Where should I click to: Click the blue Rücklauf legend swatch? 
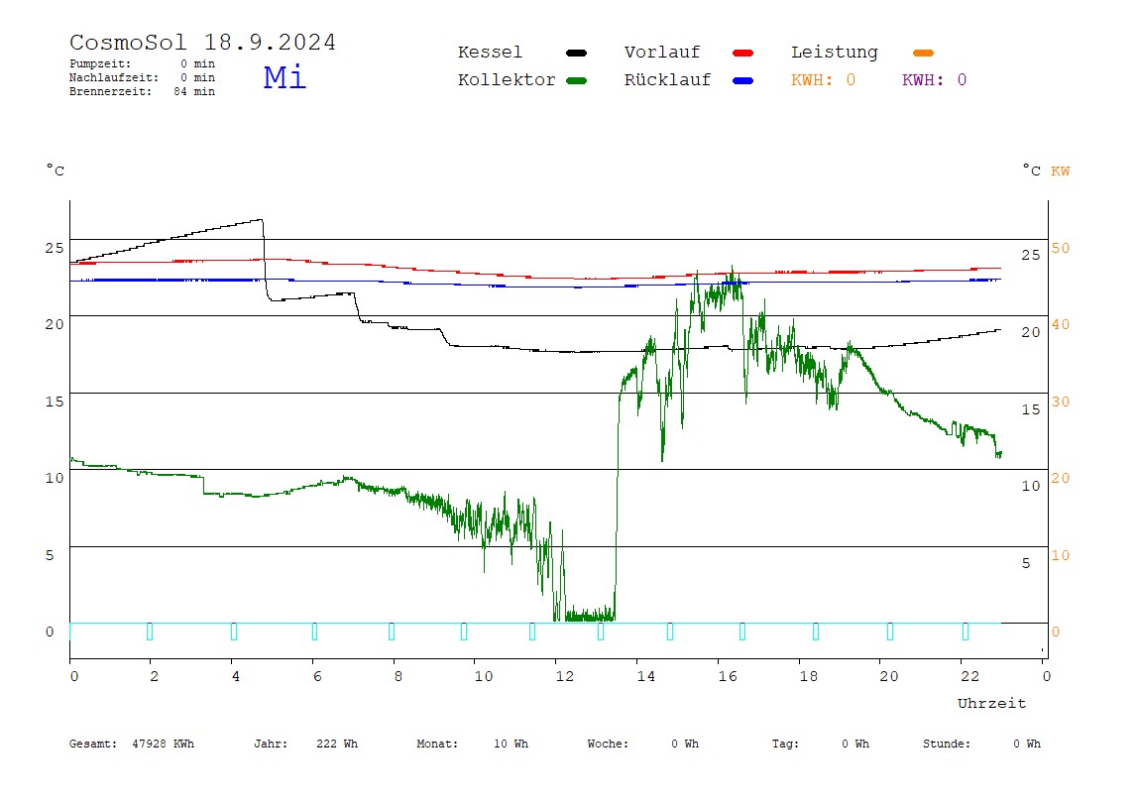click(x=743, y=80)
